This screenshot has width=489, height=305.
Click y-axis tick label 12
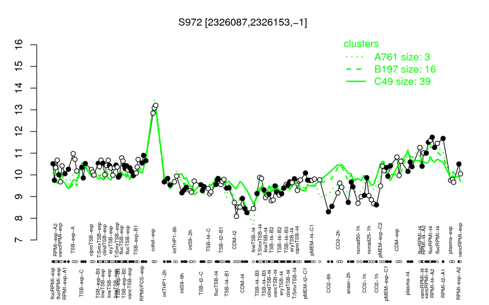(19, 132)
